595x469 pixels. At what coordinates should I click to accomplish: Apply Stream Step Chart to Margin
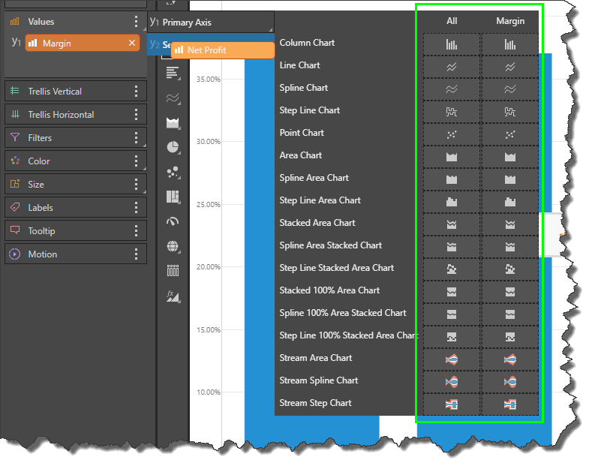pos(510,404)
